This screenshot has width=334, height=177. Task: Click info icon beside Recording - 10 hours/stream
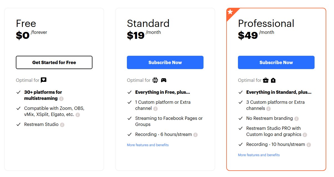(309, 145)
